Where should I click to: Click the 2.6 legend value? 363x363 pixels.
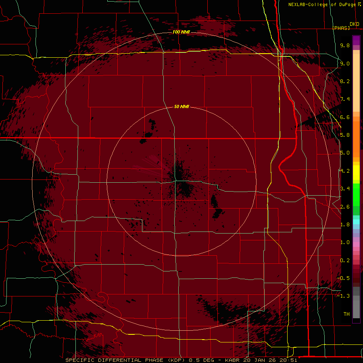coord(345,207)
